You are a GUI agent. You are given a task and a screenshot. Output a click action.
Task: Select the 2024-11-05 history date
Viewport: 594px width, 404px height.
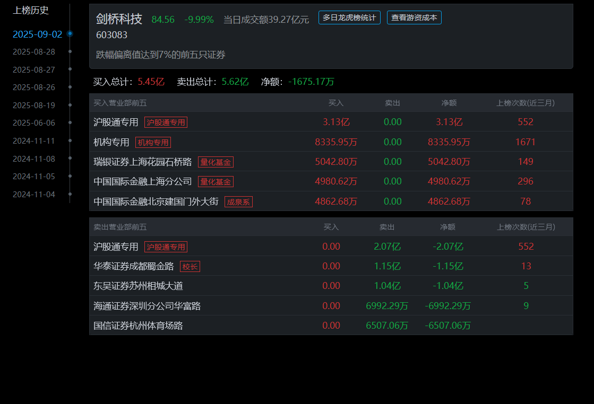34,176
